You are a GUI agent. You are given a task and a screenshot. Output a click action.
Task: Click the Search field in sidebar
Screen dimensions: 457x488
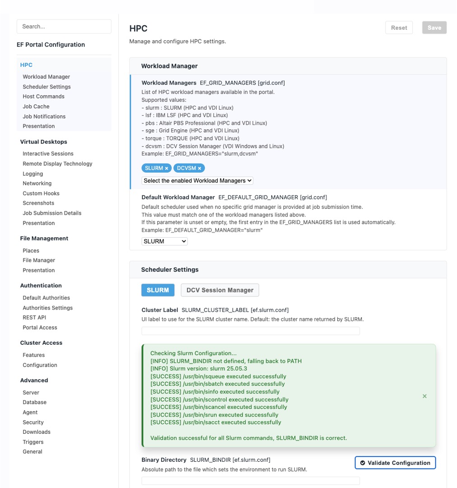pos(64,27)
